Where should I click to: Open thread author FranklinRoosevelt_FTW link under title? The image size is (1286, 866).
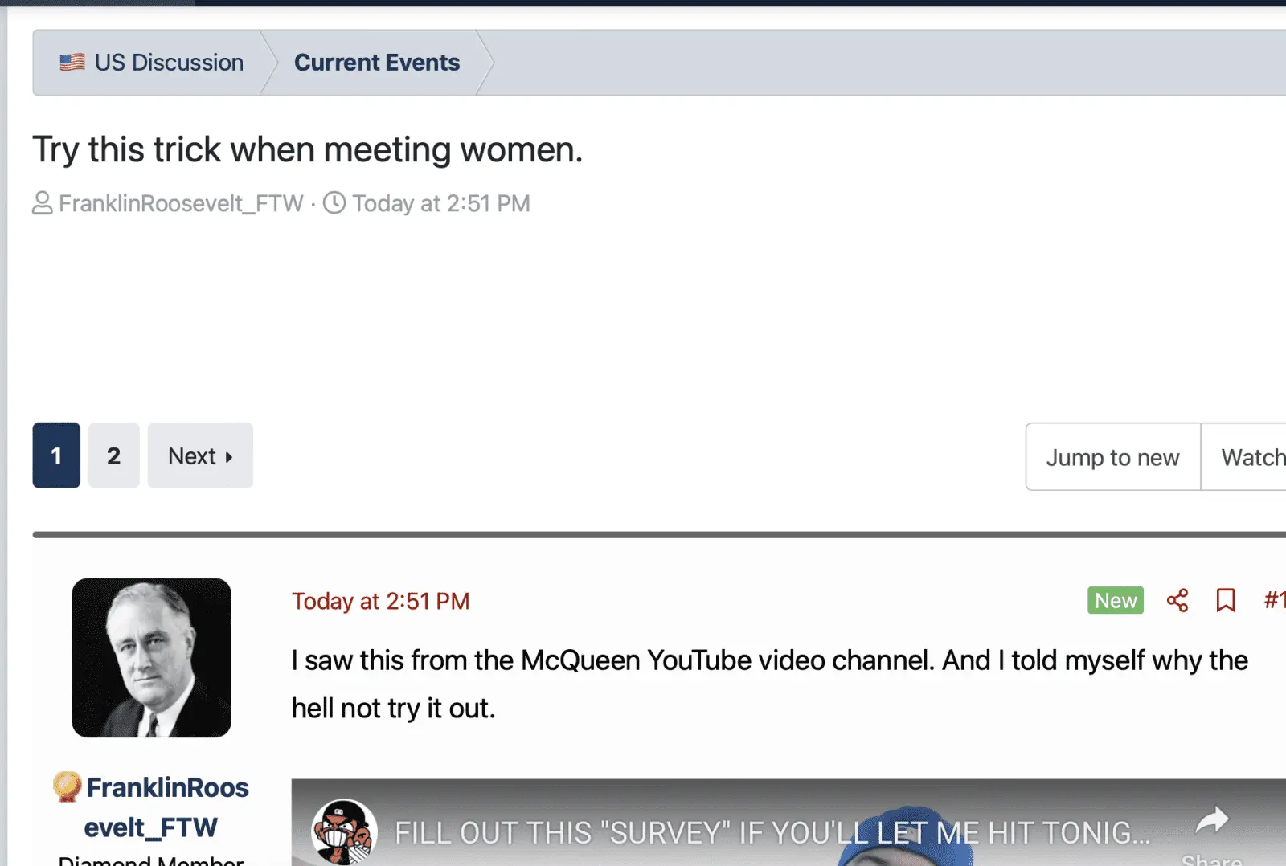(x=181, y=203)
